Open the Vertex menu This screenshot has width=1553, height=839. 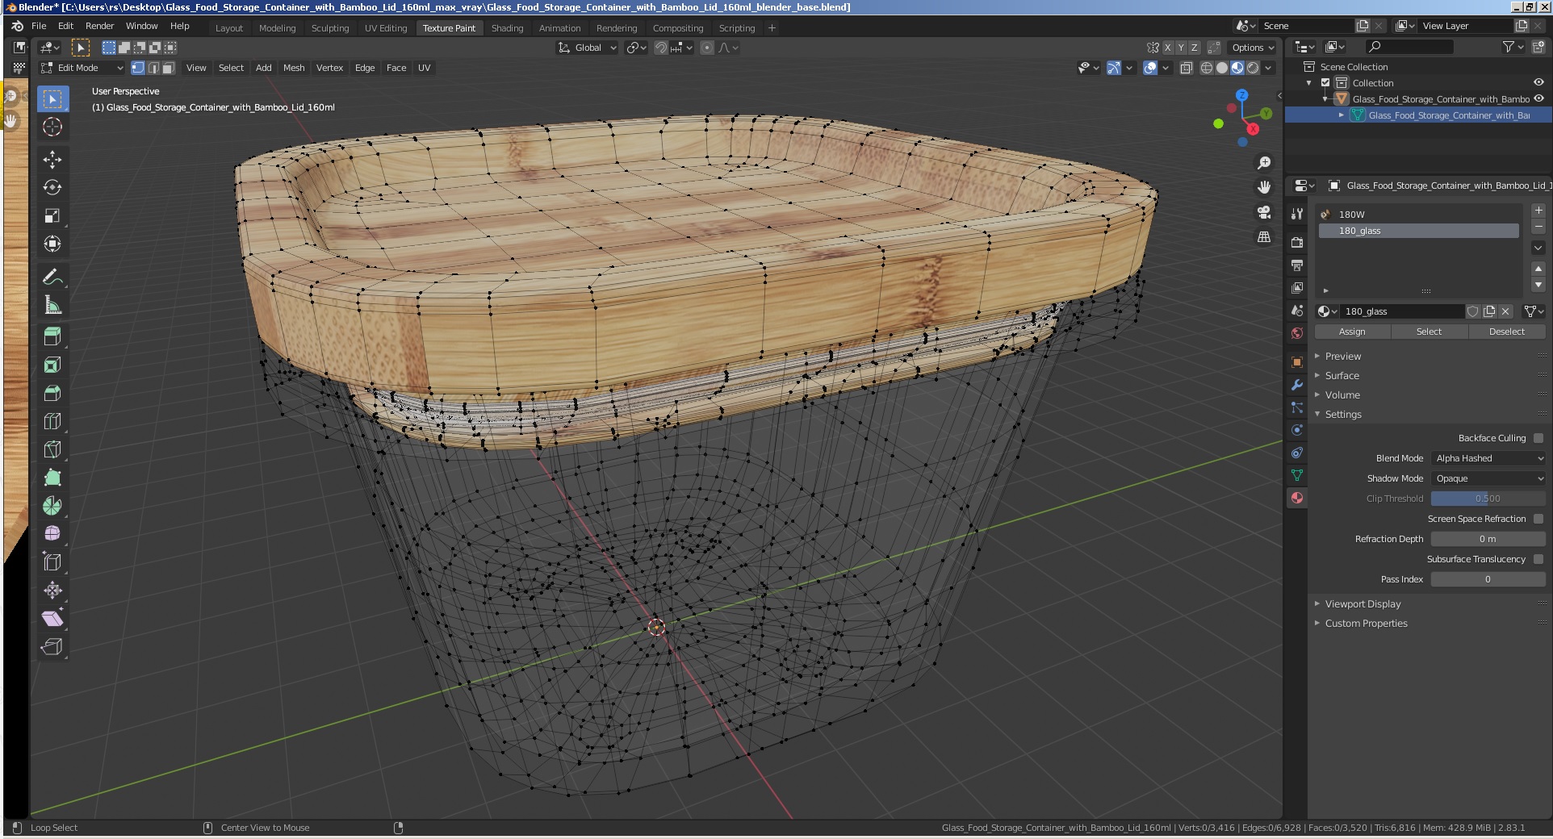tap(329, 68)
